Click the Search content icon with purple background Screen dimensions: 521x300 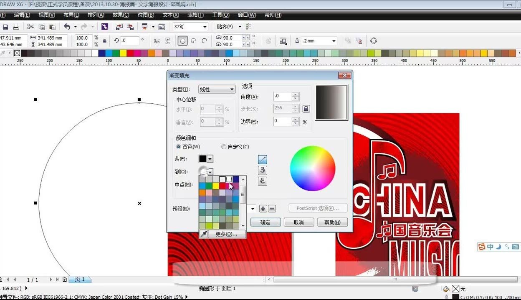(105, 27)
